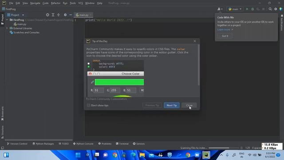The width and height of the screenshot is (284, 160).
Task: Click the green color preview bar
Action: pyautogui.click(x=119, y=82)
